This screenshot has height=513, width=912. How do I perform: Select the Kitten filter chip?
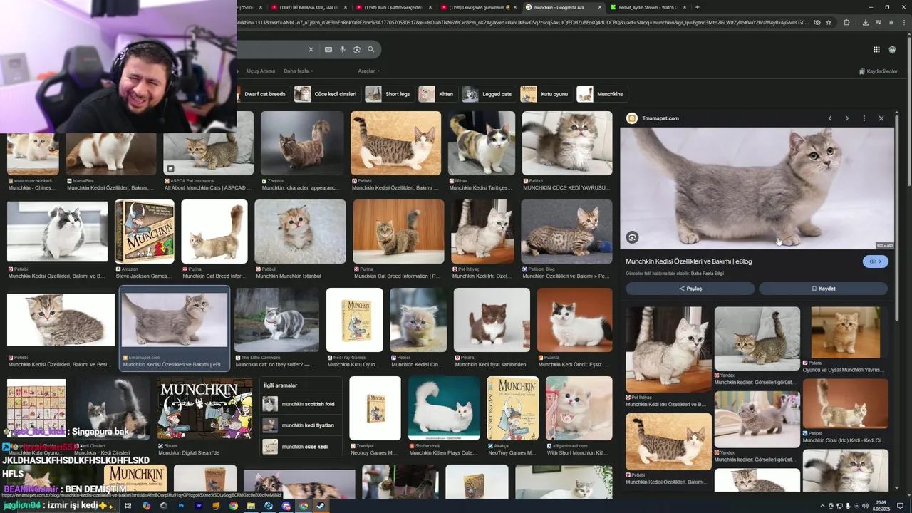coord(437,94)
